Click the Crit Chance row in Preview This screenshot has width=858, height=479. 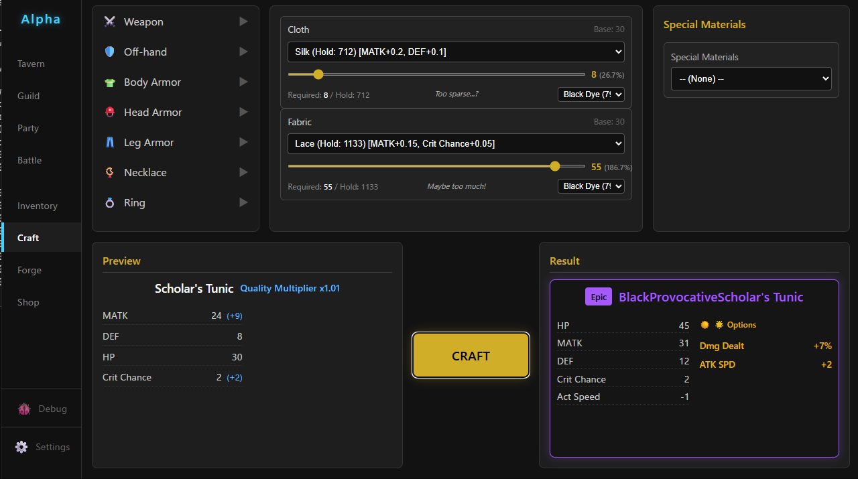pyautogui.click(x=172, y=377)
